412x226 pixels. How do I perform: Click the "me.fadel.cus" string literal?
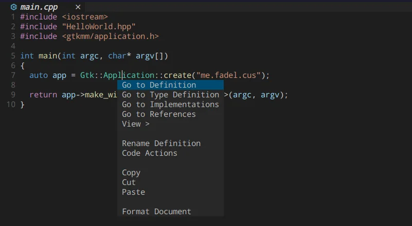(x=228, y=75)
